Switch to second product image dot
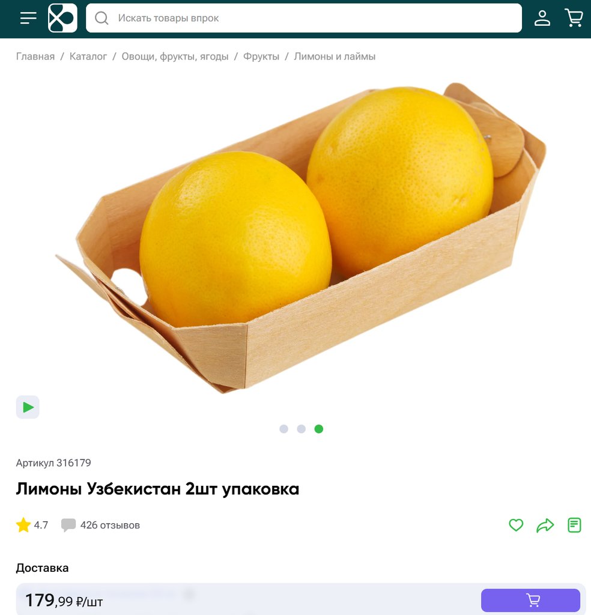Viewport: 591px width, 615px height. [301, 429]
